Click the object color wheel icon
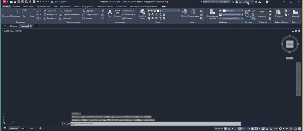Screen dimensions: 303x131 click(x=220, y=11)
